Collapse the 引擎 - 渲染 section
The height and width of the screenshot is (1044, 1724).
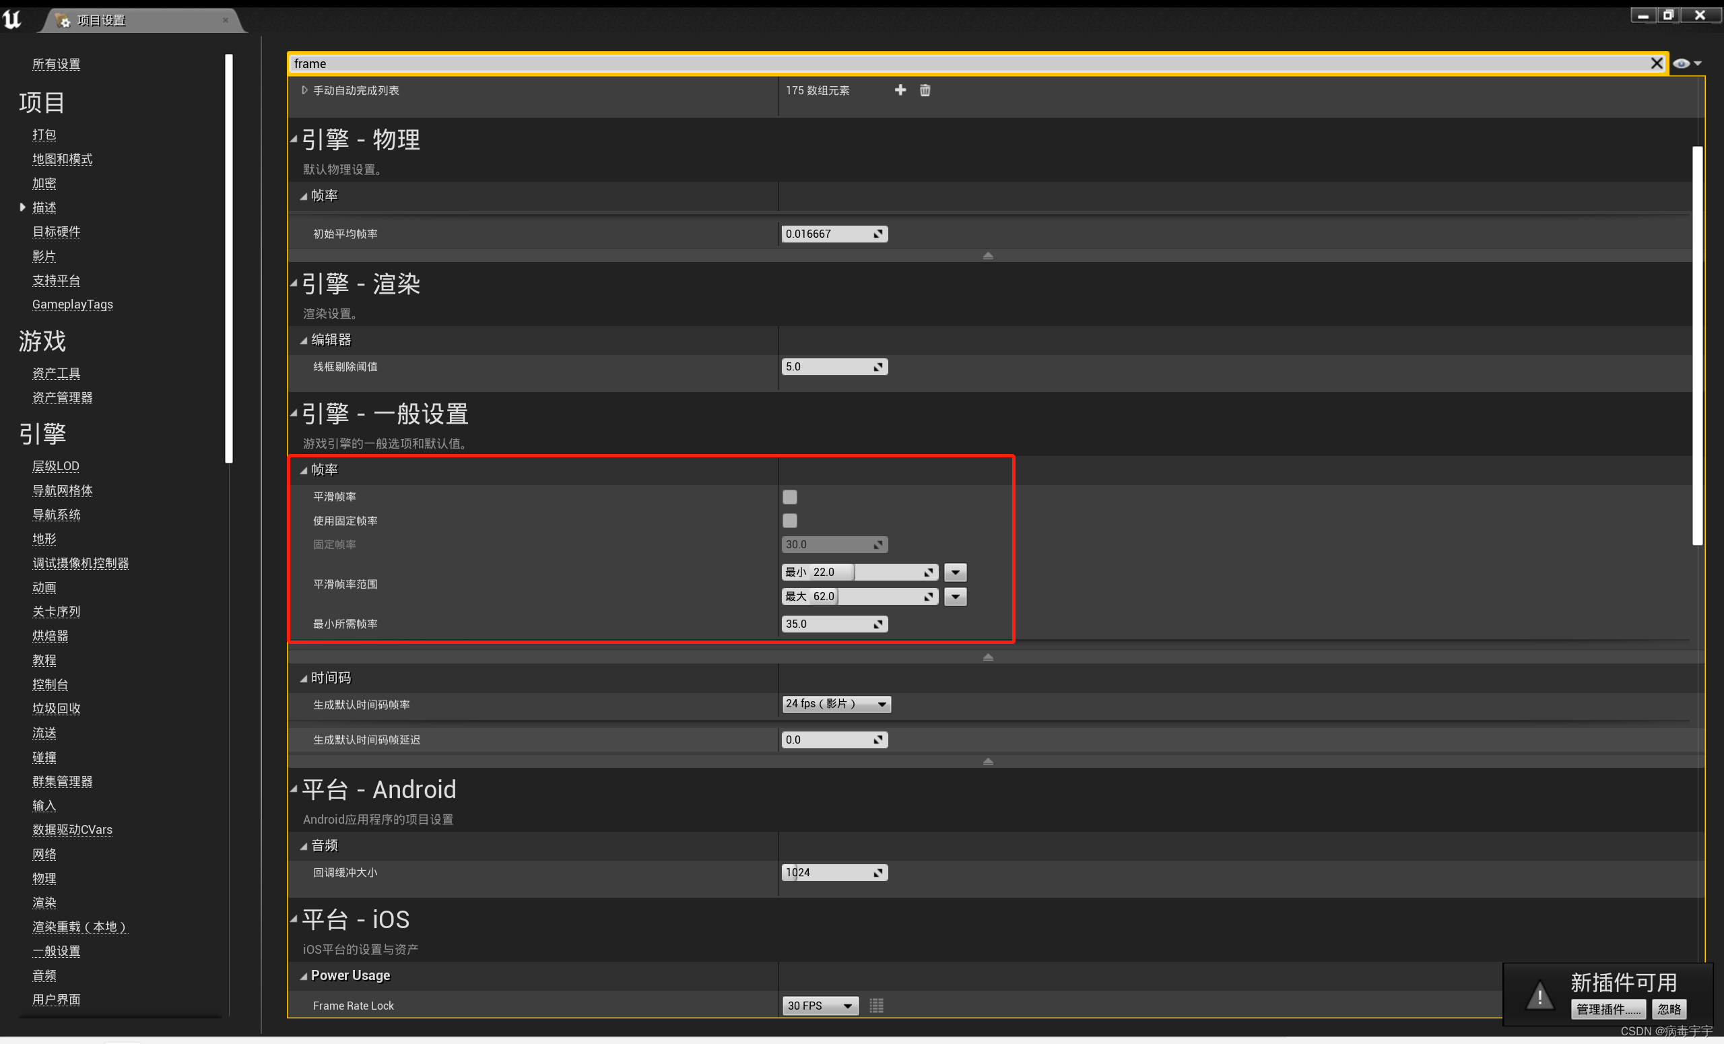coord(295,284)
